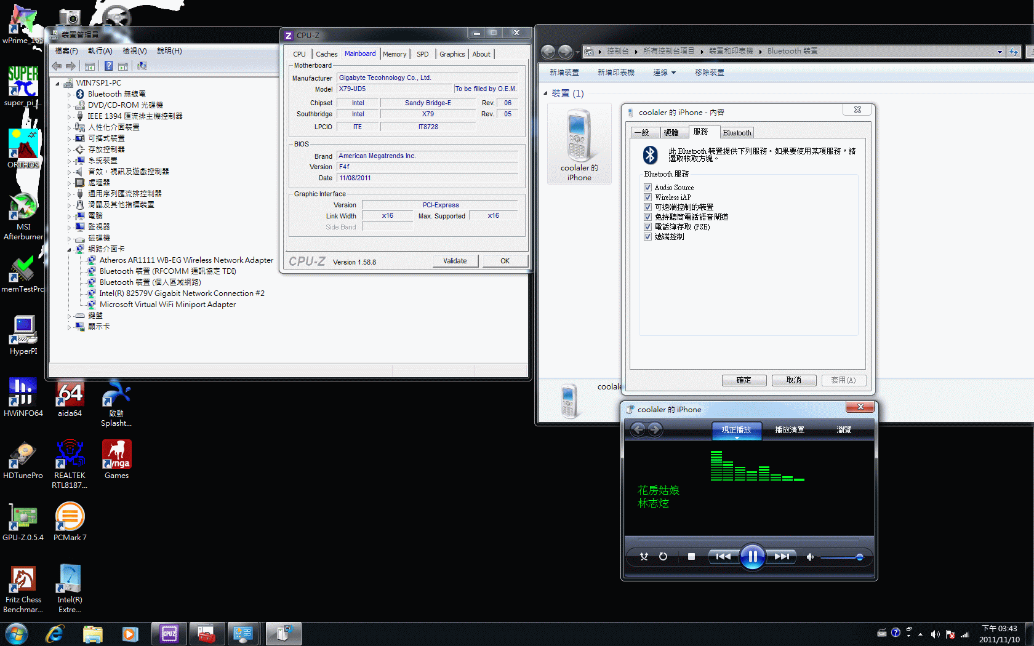Collapse the 裝置 (1) group
The width and height of the screenshot is (1034, 646).
click(x=545, y=94)
